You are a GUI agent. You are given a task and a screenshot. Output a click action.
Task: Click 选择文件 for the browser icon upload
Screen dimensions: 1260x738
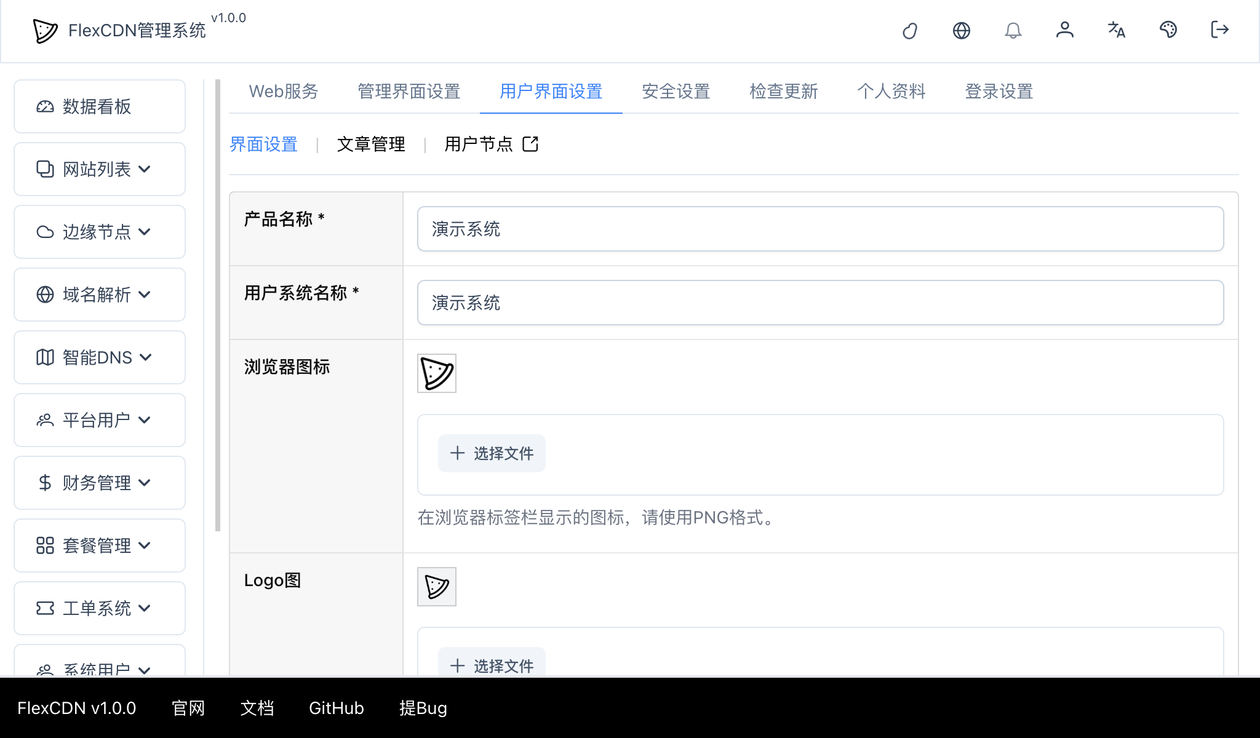(491, 453)
